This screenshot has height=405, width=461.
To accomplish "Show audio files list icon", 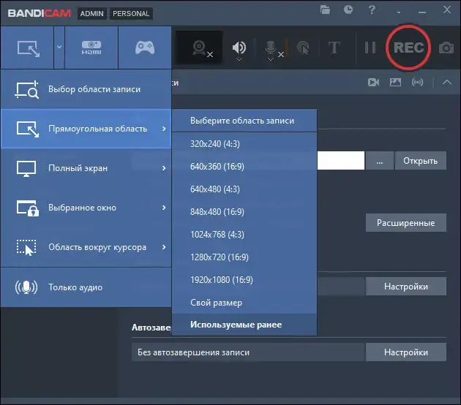I will pos(417,82).
